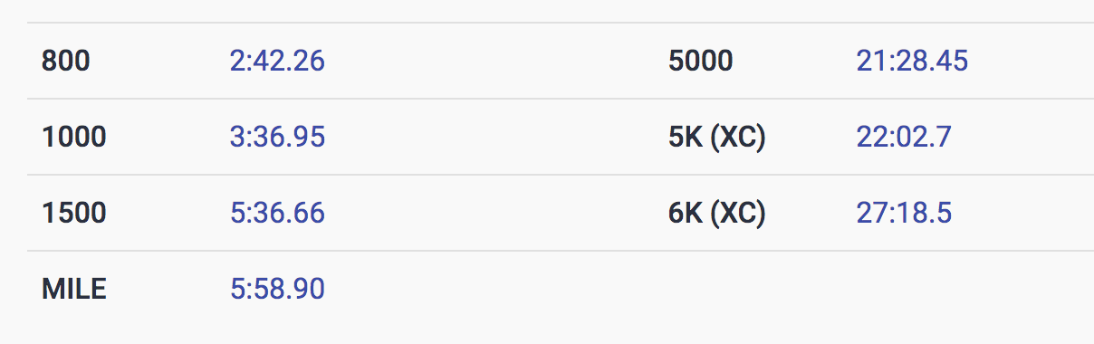The image size is (1094, 344).
Task: Click the gap between 6K (XC) and 27:18.5
Action: point(811,214)
